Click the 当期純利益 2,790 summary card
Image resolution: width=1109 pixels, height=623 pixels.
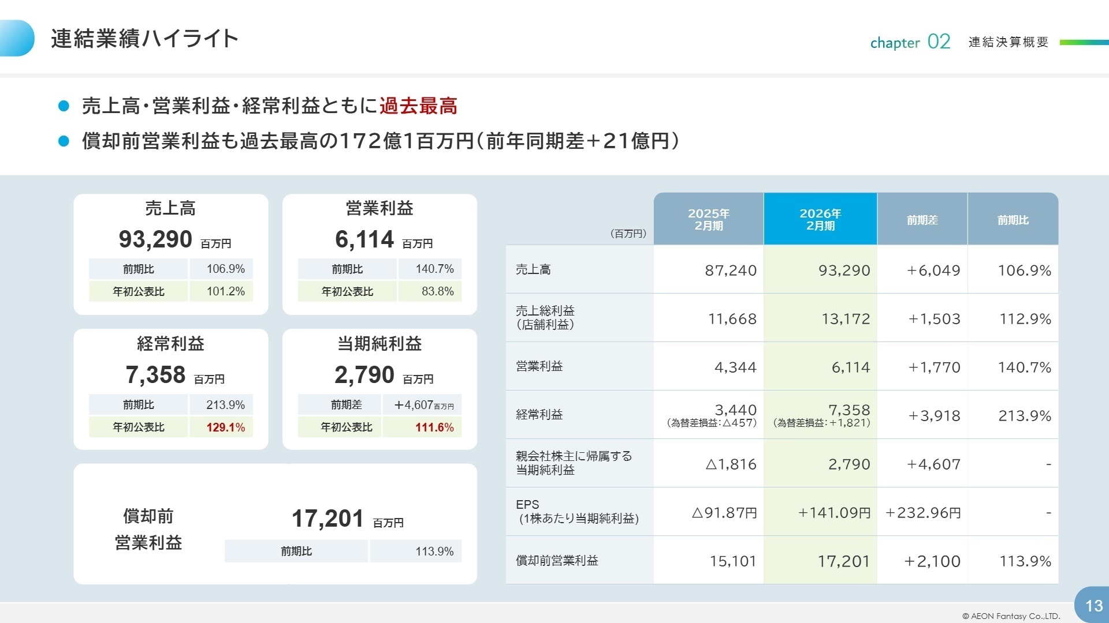(x=379, y=389)
